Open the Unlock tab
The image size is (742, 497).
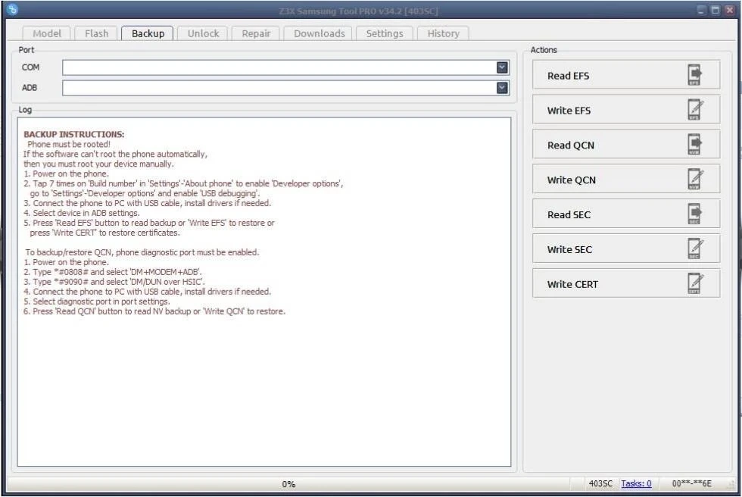pyautogui.click(x=203, y=33)
